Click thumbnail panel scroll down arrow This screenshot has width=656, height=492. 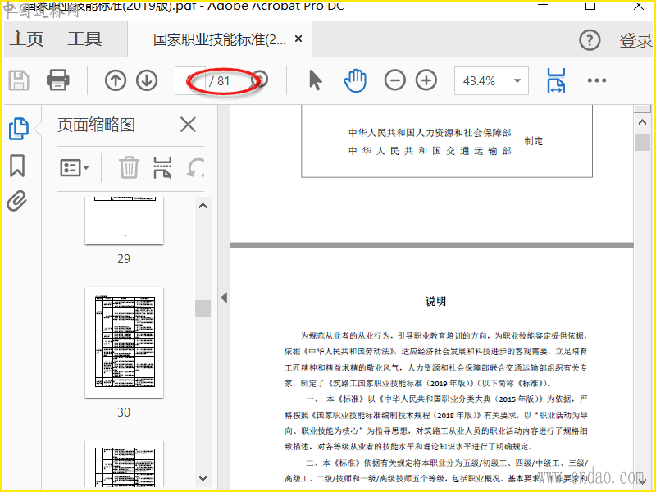203,478
